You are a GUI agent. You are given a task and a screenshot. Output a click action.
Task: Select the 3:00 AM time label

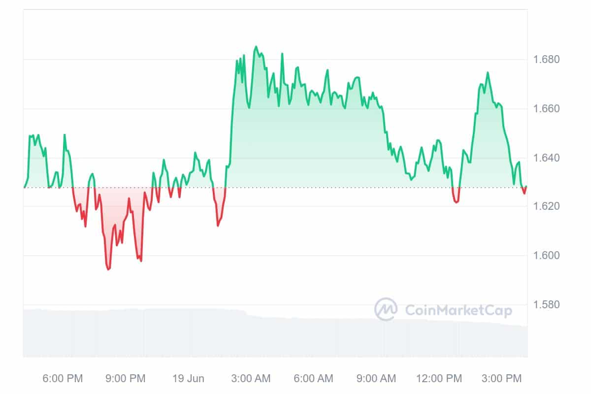[250, 378]
